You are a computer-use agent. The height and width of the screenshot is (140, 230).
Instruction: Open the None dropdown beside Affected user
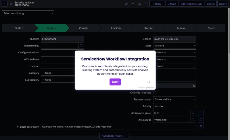tap(176, 59)
